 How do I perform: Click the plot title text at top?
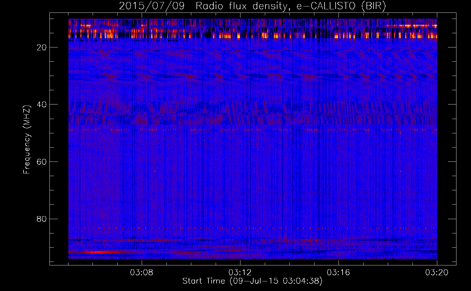(x=252, y=6)
